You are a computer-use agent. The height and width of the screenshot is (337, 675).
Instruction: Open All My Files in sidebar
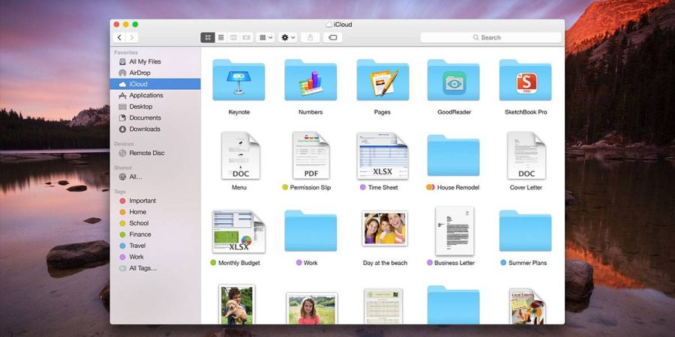[x=155, y=61]
